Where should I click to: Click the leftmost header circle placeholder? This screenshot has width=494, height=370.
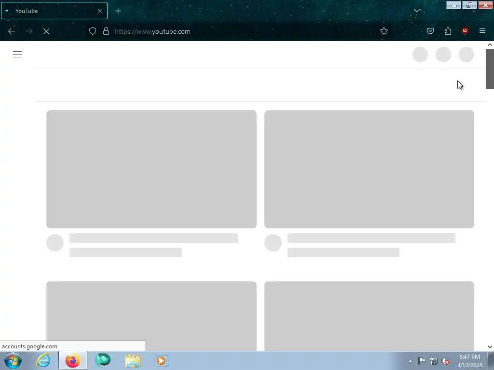click(420, 54)
